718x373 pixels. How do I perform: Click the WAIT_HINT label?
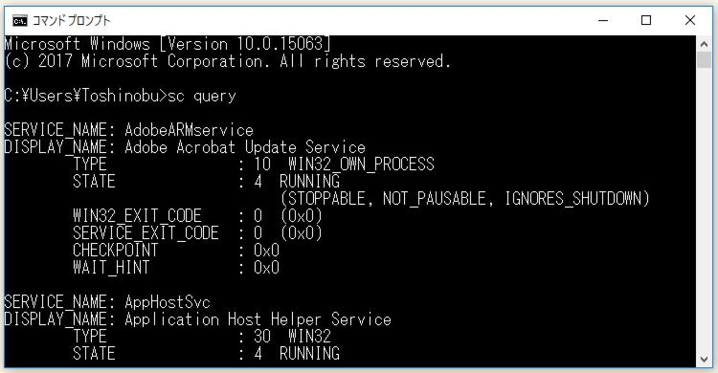click(111, 268)
